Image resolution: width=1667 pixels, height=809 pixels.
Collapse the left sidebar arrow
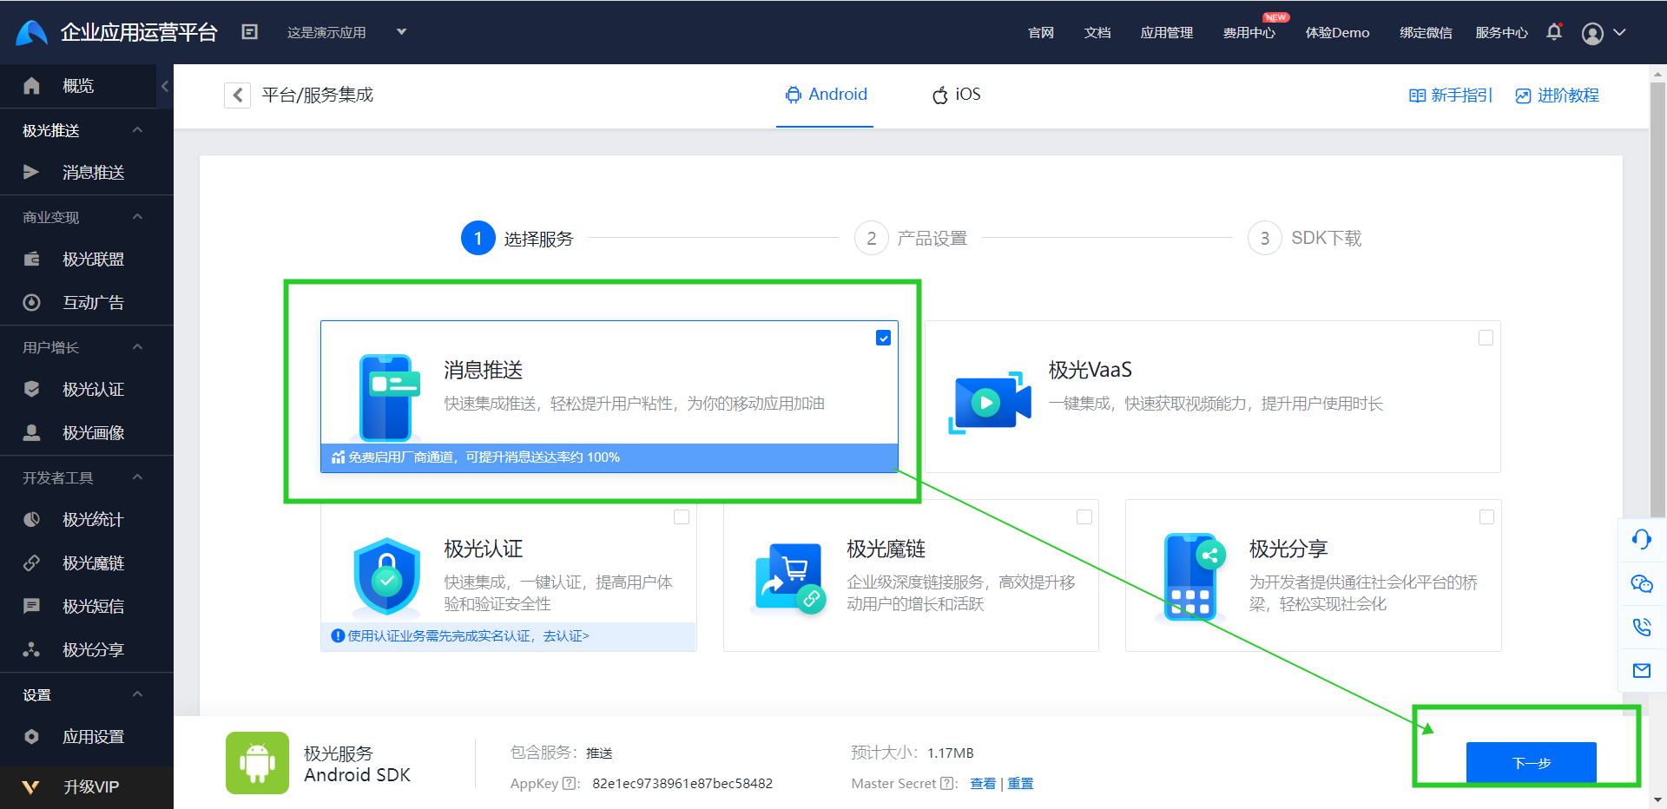click(165, 86)
